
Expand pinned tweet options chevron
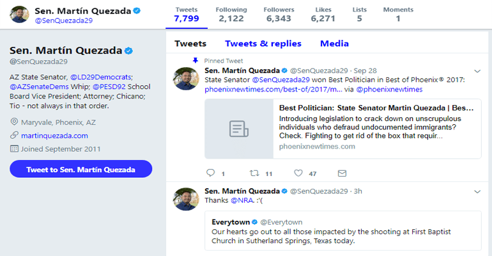click(477, 70)
